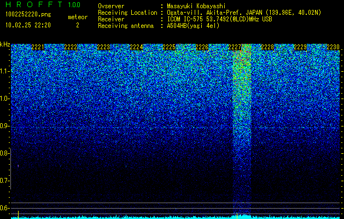344x219 pixels.
Task: Click the 0.9 kHz axis label
Action: (x=4, y=126)
